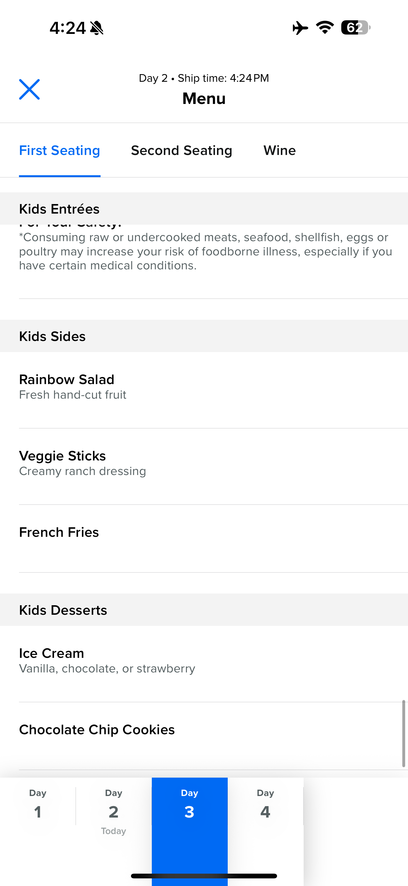Image resolution: width=408 pixels, height=886 pixels.
Task: Switch to the First Seating tab
Action: tap(59, 151)
